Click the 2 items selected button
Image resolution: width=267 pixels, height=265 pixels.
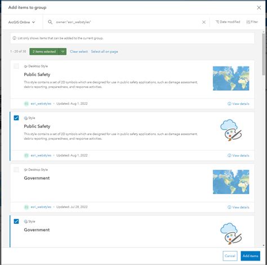tap(44, 51)
